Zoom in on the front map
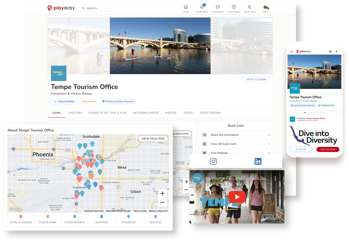 click(162, 193)
